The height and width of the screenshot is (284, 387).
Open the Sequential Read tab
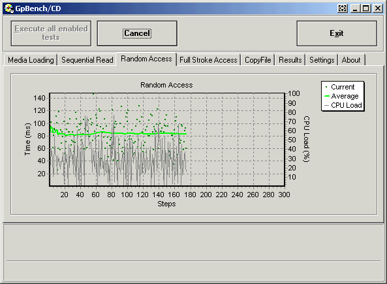(x=87, y=60)
